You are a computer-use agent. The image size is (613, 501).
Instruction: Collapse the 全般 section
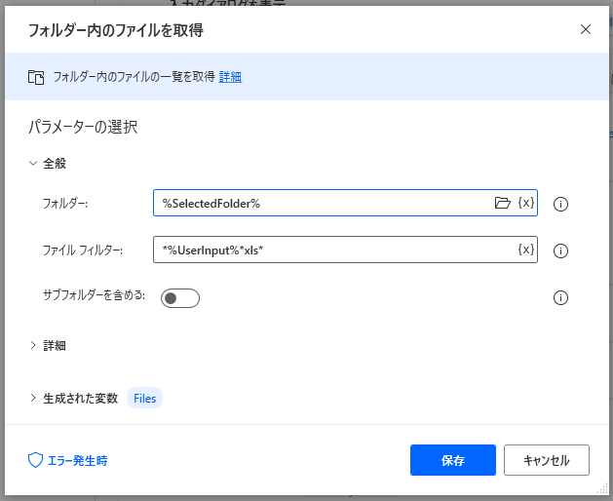[34, 164]
